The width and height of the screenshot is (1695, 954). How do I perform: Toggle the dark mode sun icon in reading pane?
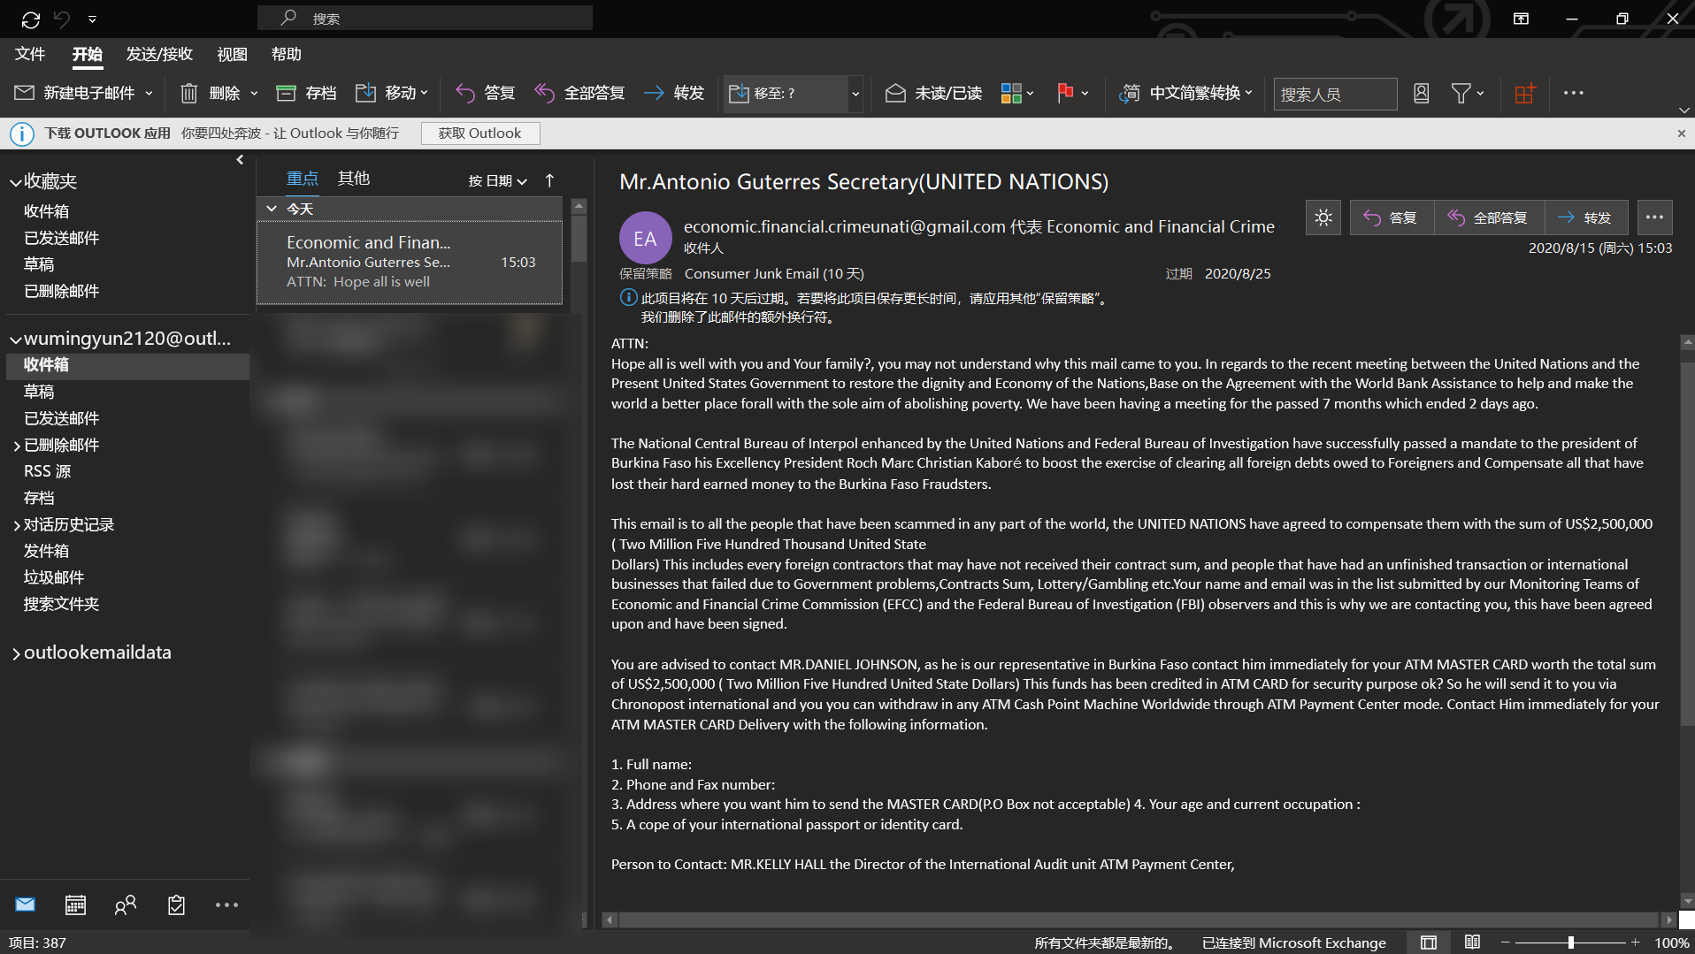[x=1323, y=218]
